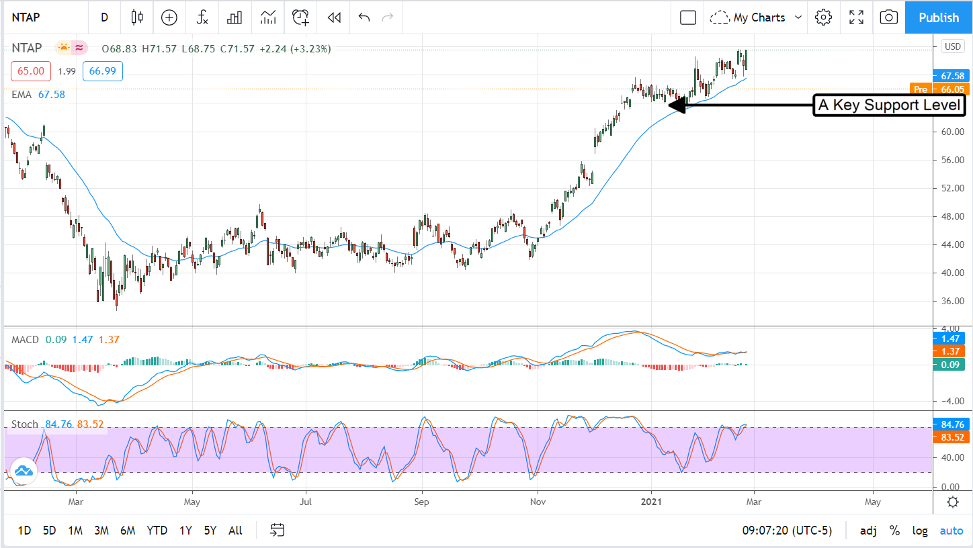The width and height of the screenshot is (973, 548).
Task: Open the Indicators fx menu
Action: [202, 17]
